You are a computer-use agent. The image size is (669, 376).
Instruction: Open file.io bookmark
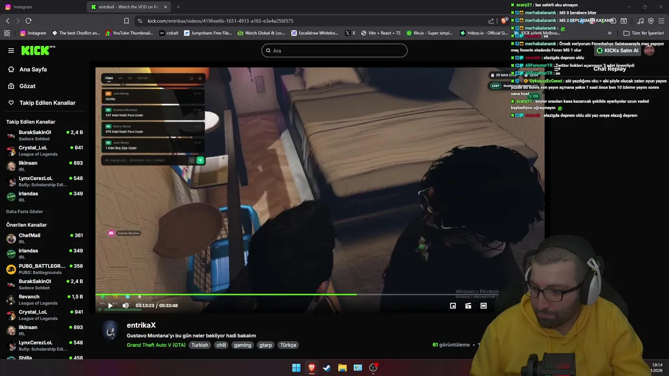(x=429, y=33)
